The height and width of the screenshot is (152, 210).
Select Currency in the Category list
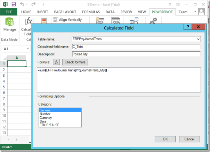[x=46, y=118]
